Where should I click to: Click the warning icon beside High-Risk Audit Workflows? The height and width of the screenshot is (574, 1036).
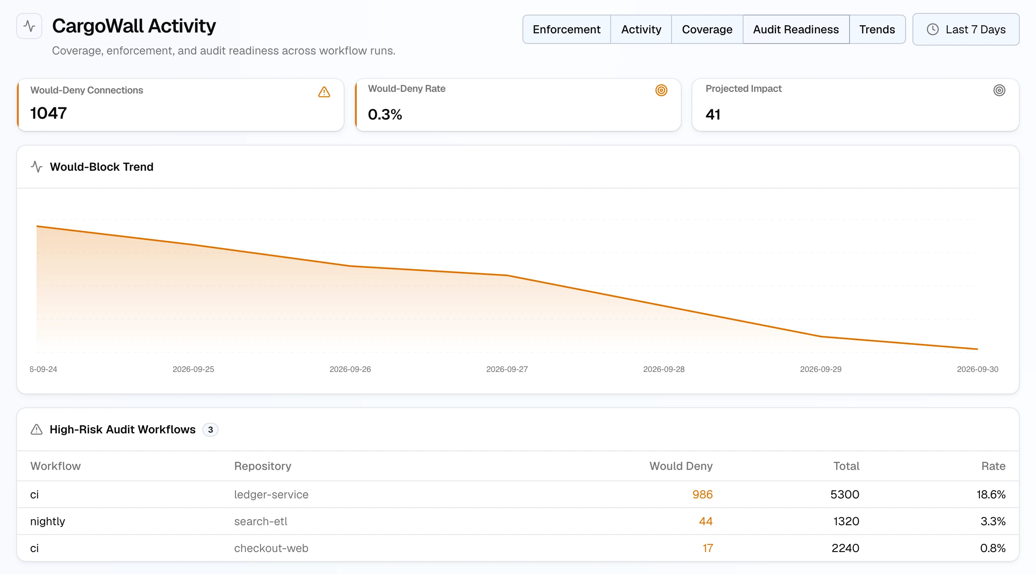pos(37,430)
